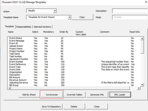
Task: Click the Synchronize button
Action: pyautogui.click(x=52, y=95)
